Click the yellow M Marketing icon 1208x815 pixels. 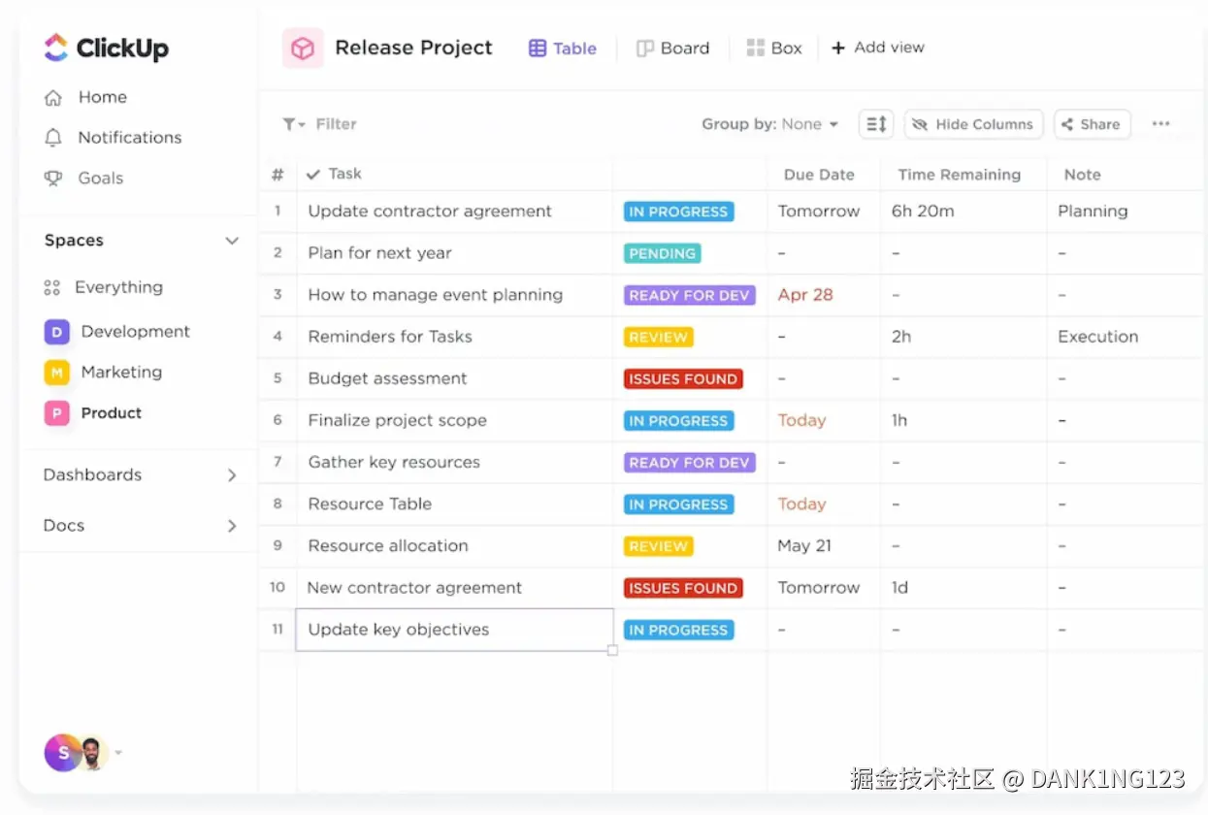point(56,373)
